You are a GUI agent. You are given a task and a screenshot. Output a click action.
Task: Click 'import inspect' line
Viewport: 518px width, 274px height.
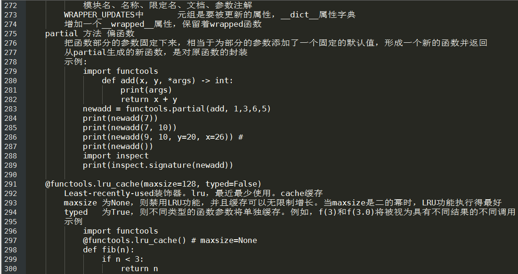(116, 156)
